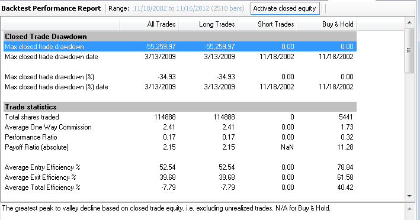Click the description pane scroll up arrow
Screen dimensions: 420x220
pos(409,209)
